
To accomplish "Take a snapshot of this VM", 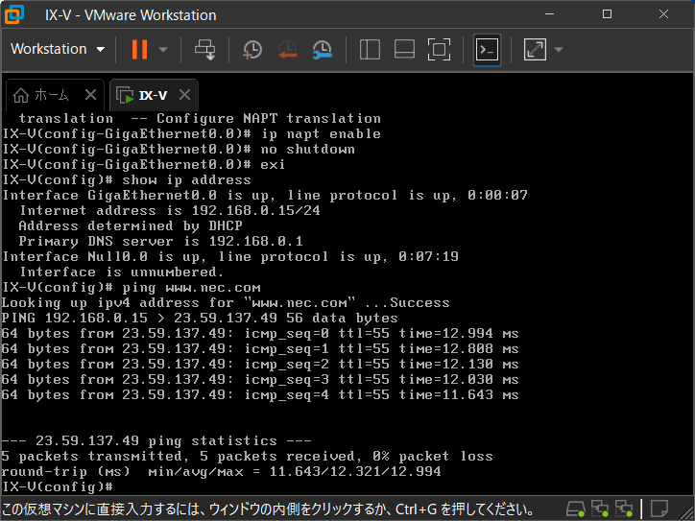I will [252, 49].
